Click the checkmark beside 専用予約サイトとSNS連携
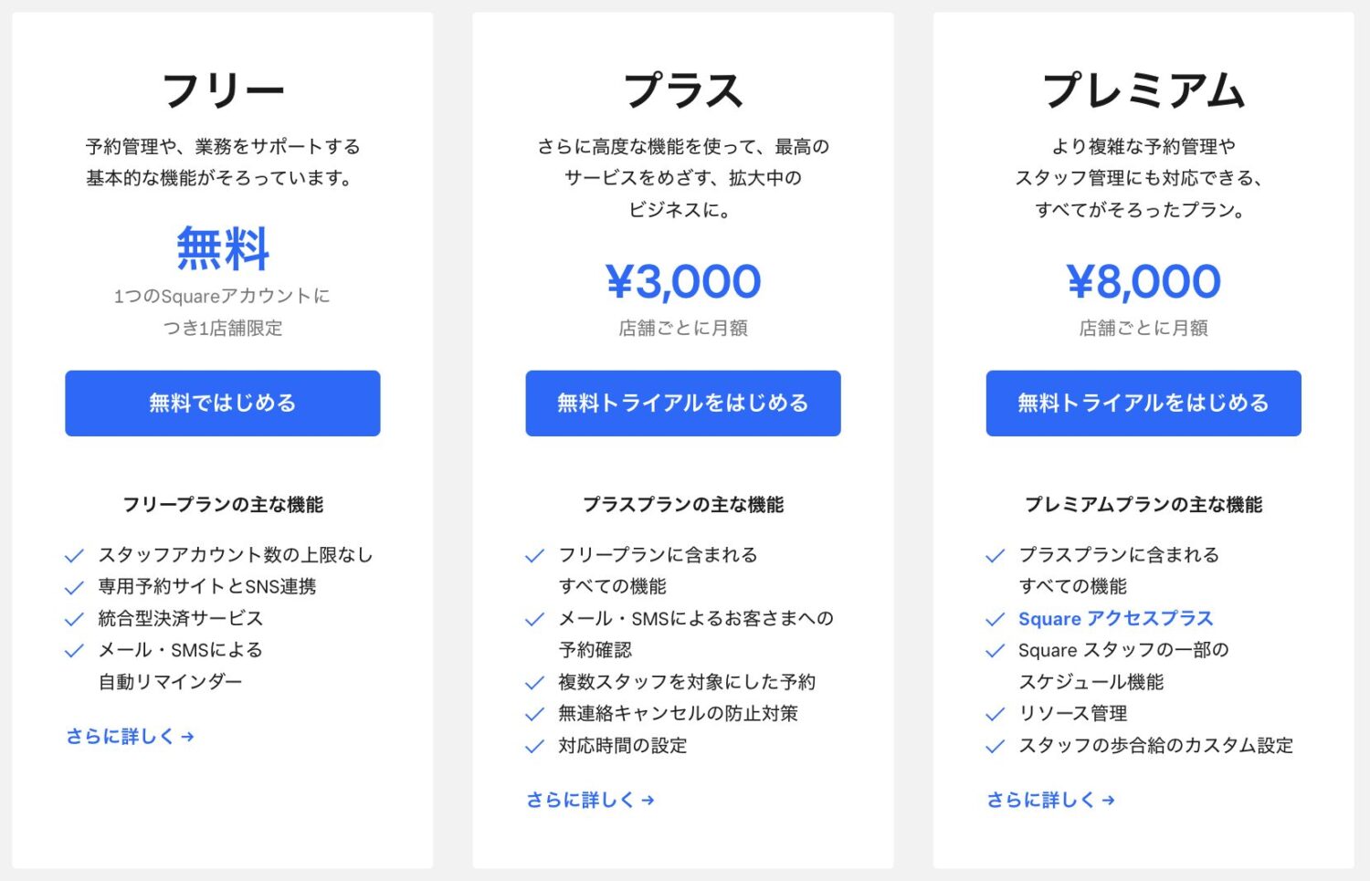 click(75, 586)
